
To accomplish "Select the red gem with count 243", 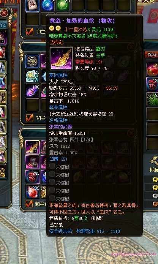I will (x=32, y=177).
